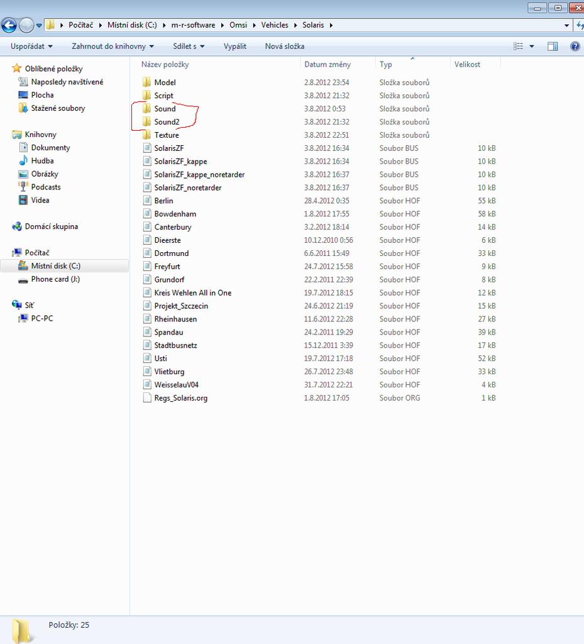Select the Texture folder icon
Screen dimensions: 584x644
click(x=146, y=135)
